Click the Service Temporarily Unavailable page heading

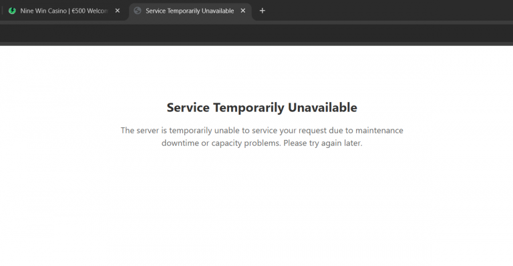coord(262,107)
